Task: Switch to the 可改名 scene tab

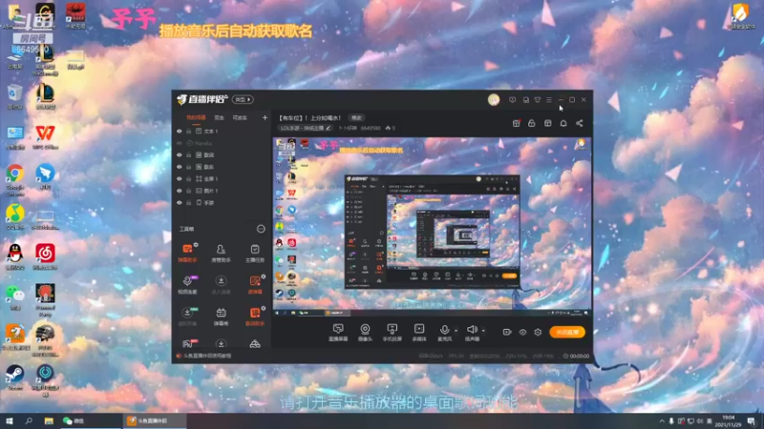Action: [240, 117]
